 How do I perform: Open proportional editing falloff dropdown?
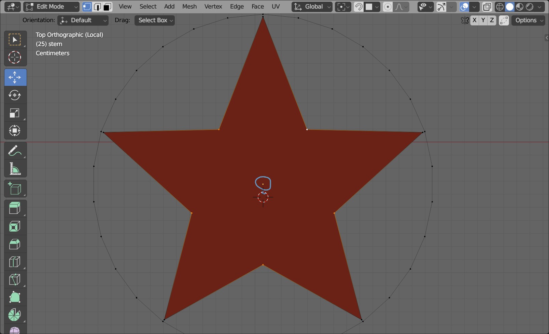(402, 6)
